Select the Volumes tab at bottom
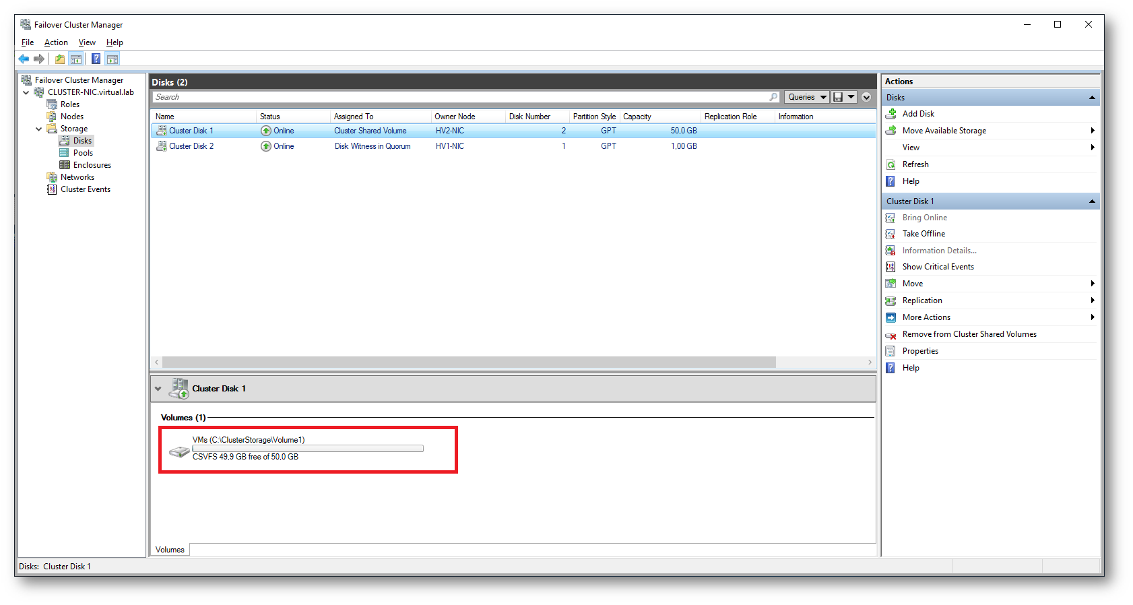Image resolution: width=1133 pixels, height=605 pixels. click(x=170, y=550)
